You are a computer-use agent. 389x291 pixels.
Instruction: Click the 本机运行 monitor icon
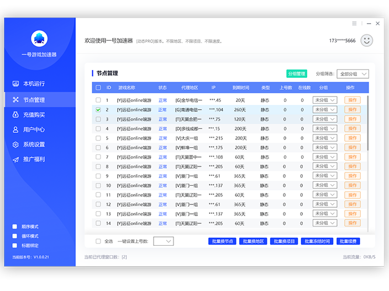pyautogui.click(x=15, y=84)
